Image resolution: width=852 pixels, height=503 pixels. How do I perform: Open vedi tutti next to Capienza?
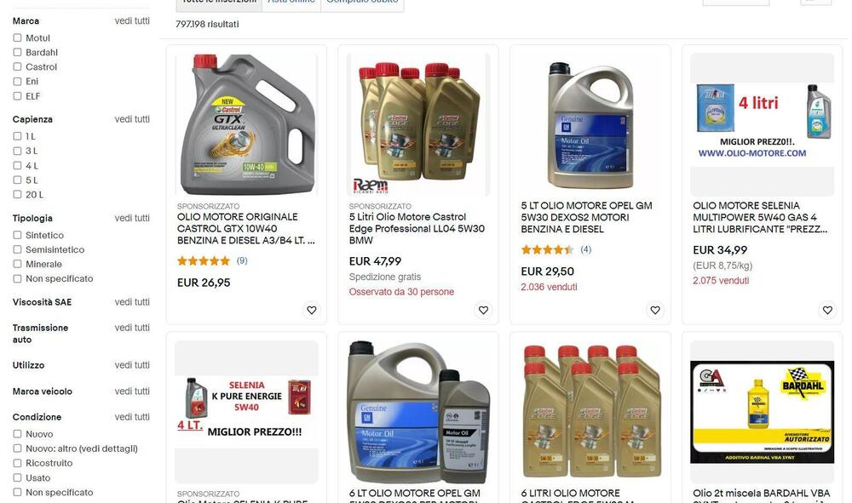point(132,119)
